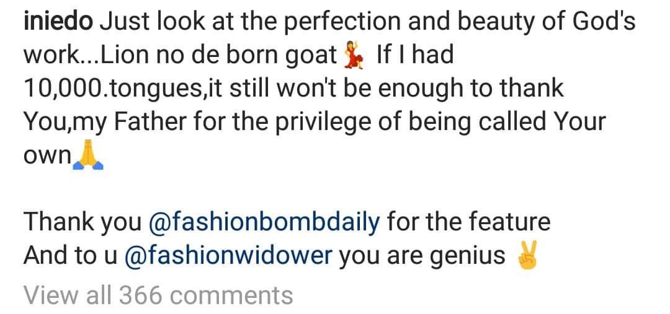Screen dimensions: 670x314
Task: Click the victory hand emoji
Action: point(527,256)
